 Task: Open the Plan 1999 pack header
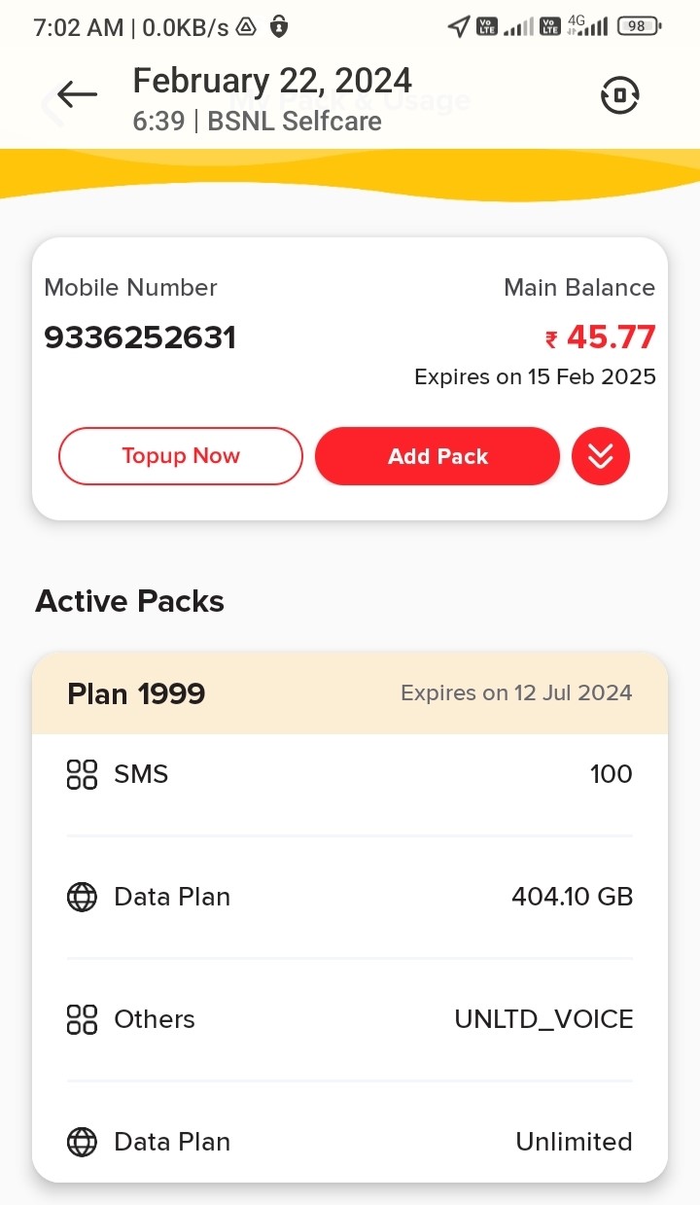click(x=349, y=693)
